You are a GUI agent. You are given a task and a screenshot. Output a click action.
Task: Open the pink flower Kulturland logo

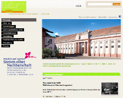pyautogui.click(x=30, y=55)
